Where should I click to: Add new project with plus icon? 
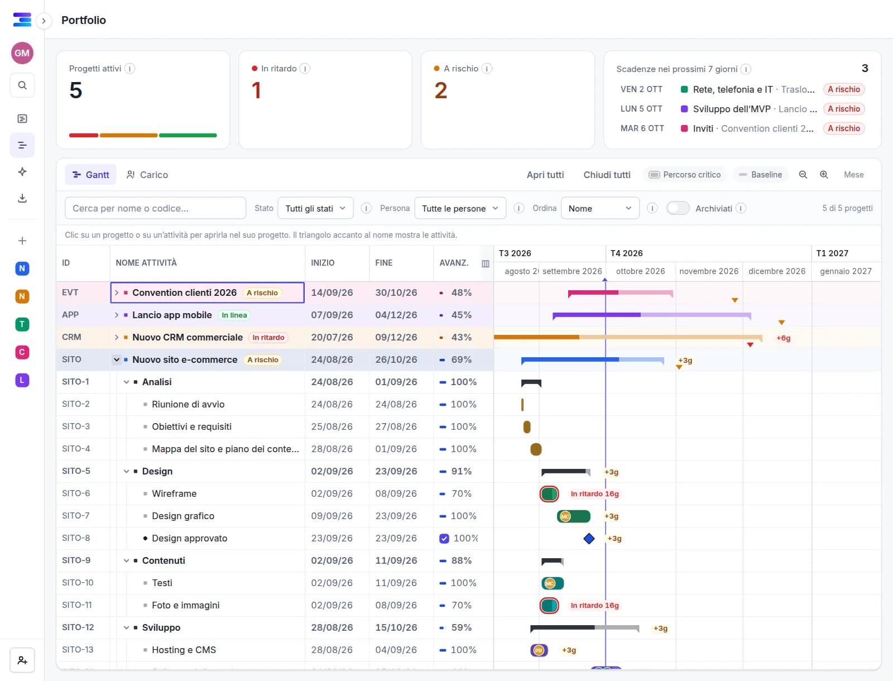point(22,241)
